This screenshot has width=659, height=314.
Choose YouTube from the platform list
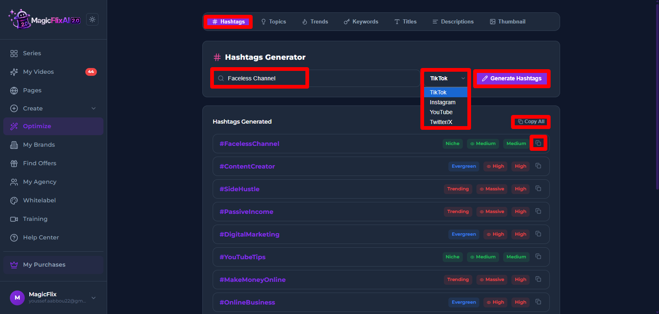click(446, 112)
